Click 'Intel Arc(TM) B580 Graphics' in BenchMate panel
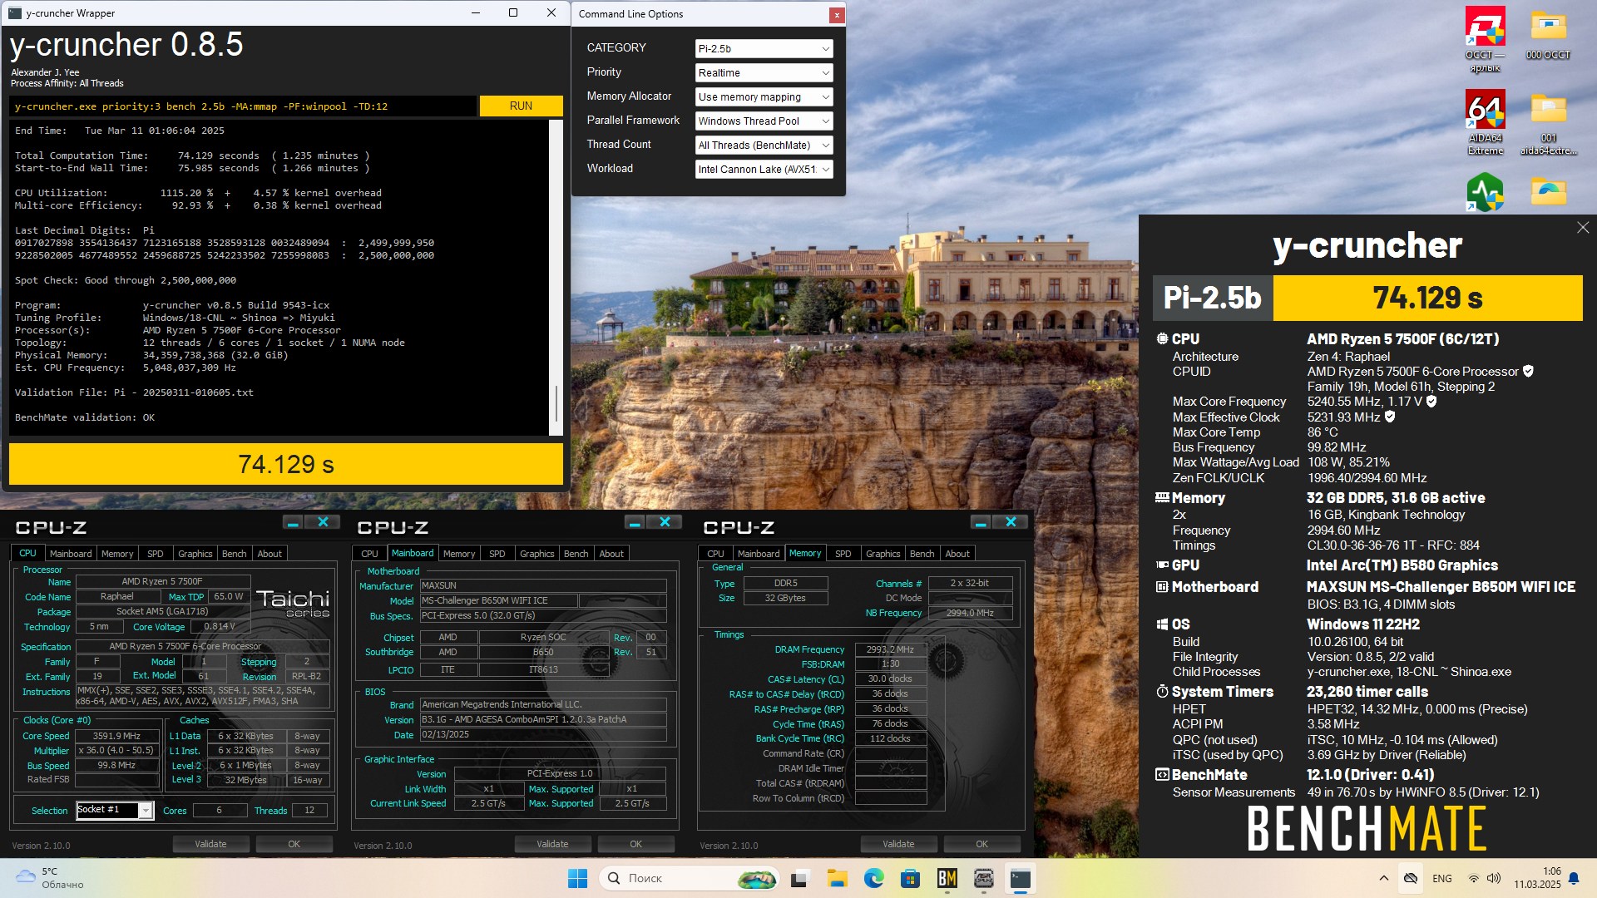Viewport: 1597px width, 898px height. pos(1402,565)
